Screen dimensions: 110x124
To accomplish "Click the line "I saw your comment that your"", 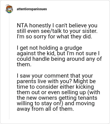I will (x=55, y=76).
